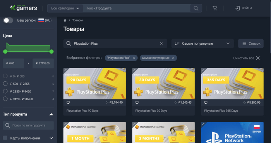
Task: Click the key corner icon on 365 Days card
Action: click(x=203, y=70)
